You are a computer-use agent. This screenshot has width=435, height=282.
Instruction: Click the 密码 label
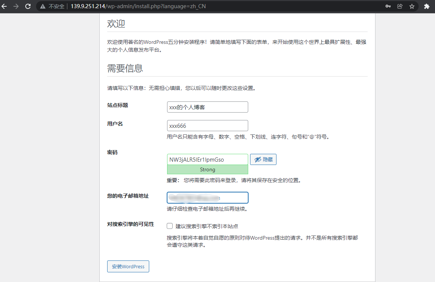[112, 152]
